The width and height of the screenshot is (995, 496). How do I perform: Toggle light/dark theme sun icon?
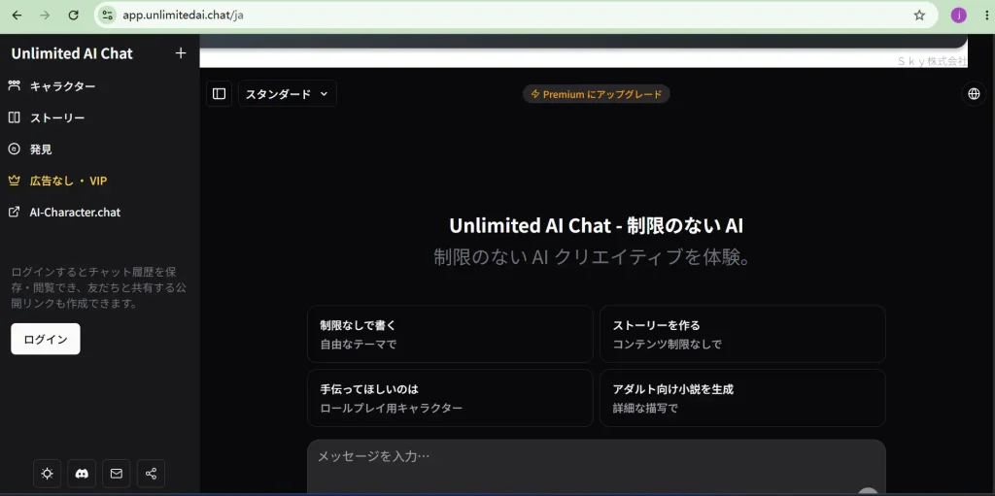(x=47, y=473)
